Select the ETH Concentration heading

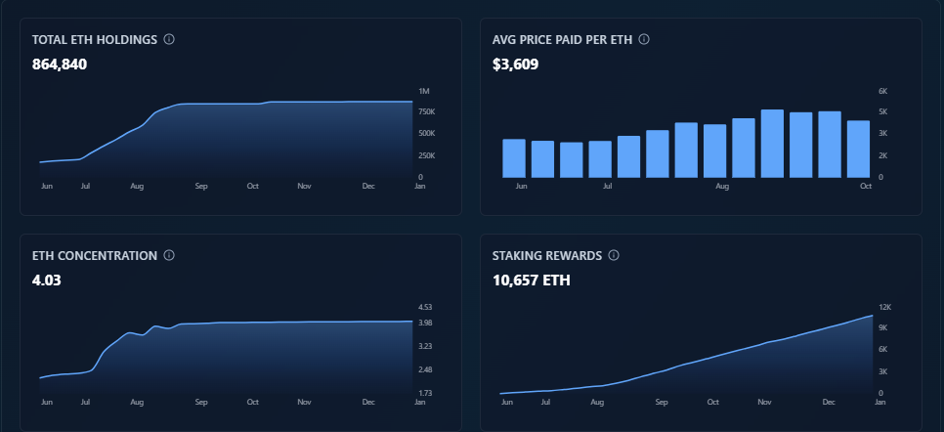[95, 256]
